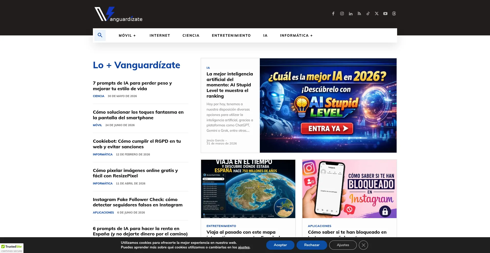Click APLICACIONES label under Instagram bloqueado image
The height and width of the screenshot is (253, 490).
click(x=320, y=226)
